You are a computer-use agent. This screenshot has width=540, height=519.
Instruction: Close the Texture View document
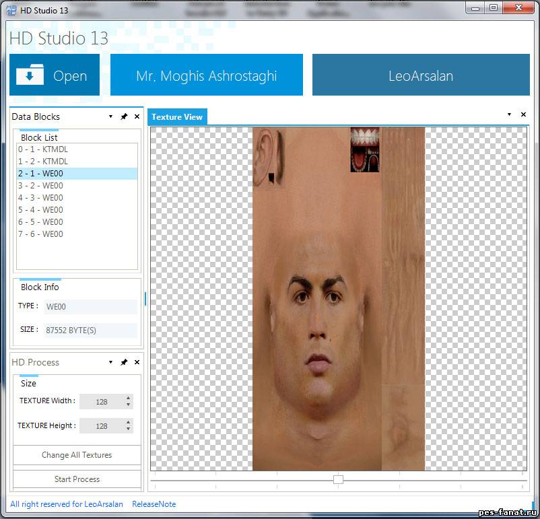click(523, 114)
